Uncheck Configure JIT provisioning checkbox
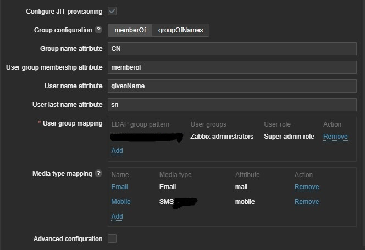 [x=112, y=11]
